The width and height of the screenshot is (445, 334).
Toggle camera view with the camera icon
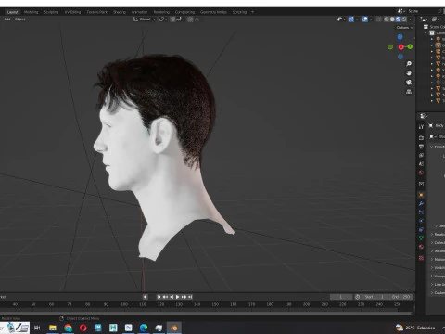coord(409,83)
